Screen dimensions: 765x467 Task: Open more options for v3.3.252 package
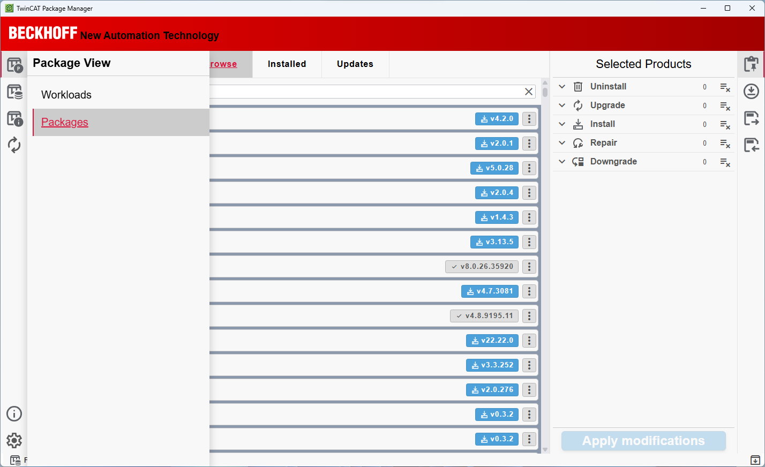click(x=529, y=365)
